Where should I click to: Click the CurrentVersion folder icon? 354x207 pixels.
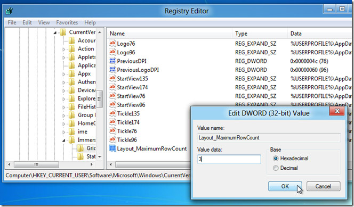tap(63, 32)
